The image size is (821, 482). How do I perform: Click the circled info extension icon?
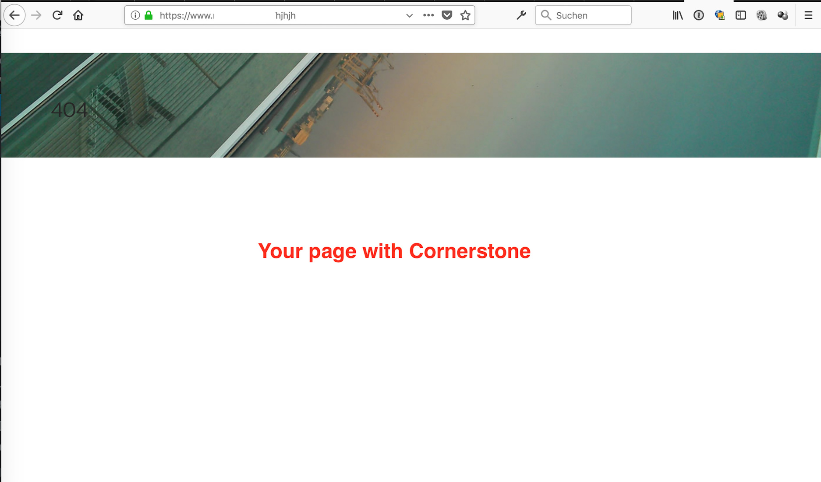tap(699, 15)
